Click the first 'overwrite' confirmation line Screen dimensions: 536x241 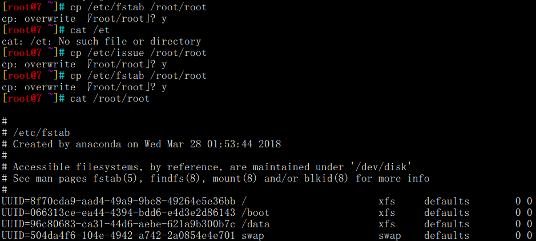(84, 18)
